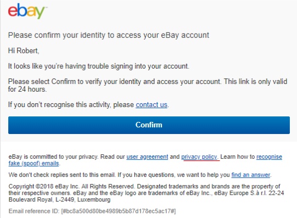Click 'eBay is committed to your privacy' text

pyautogui.click(x=53, y=157)
